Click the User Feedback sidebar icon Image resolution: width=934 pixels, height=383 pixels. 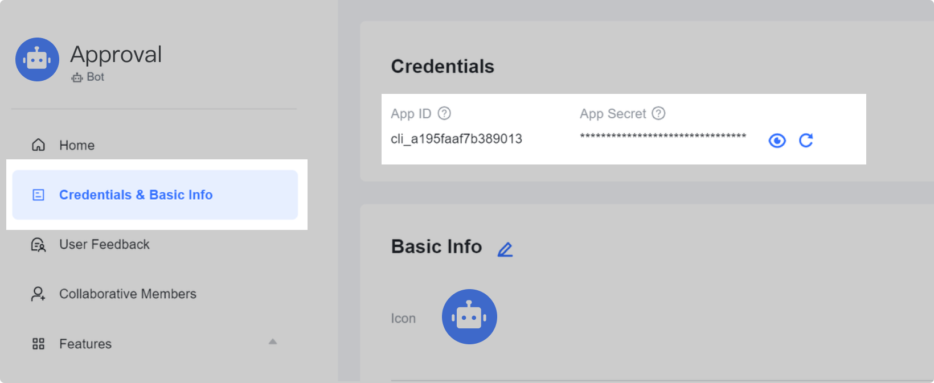coord(38,245)
